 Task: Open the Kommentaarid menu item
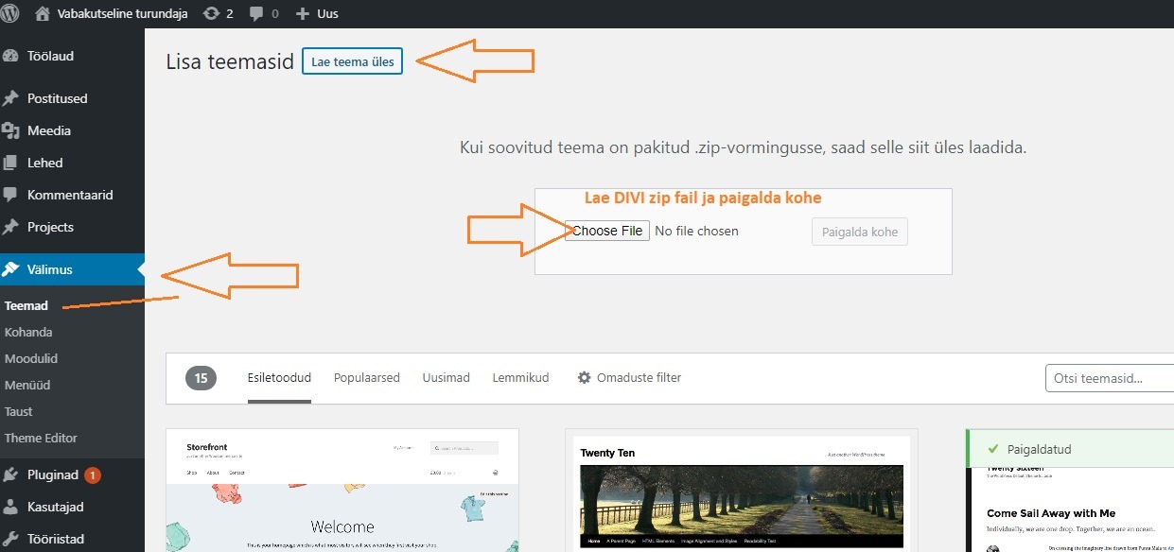72,195
